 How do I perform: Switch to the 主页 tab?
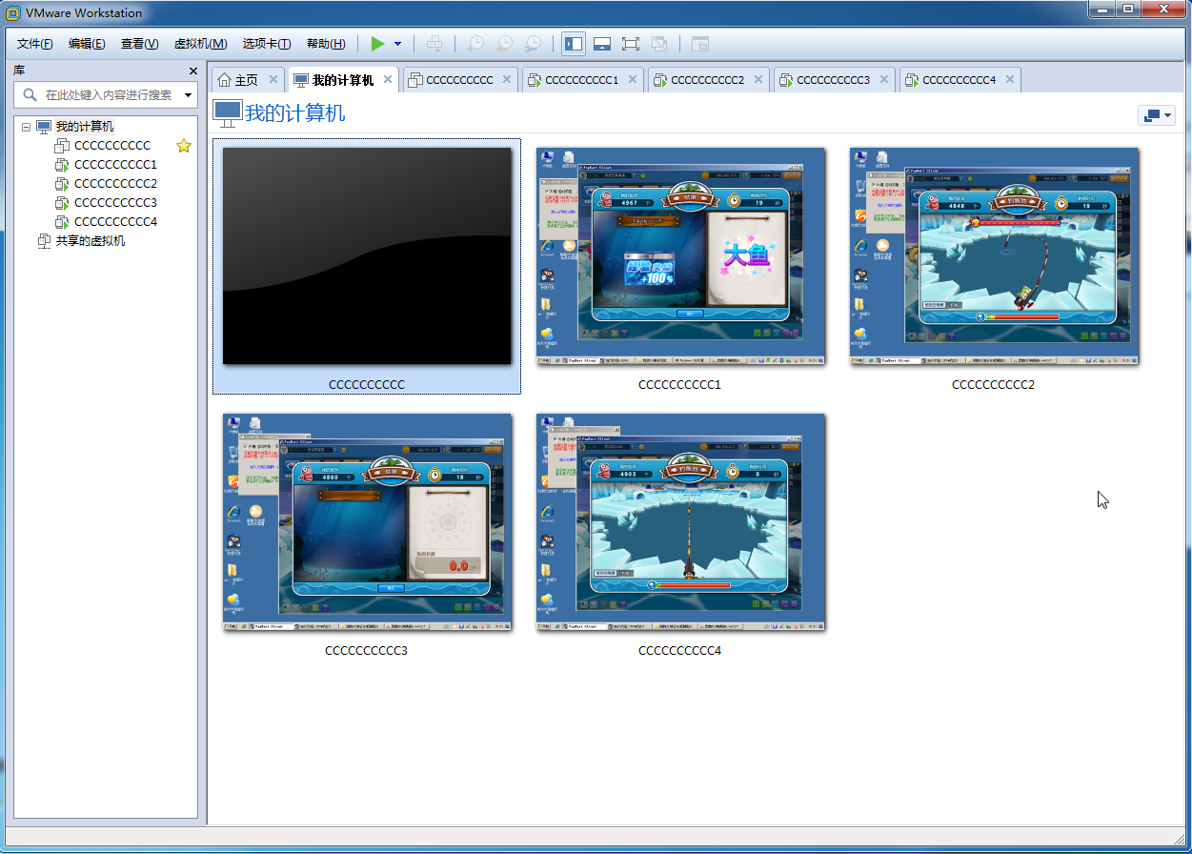[246, 80]
